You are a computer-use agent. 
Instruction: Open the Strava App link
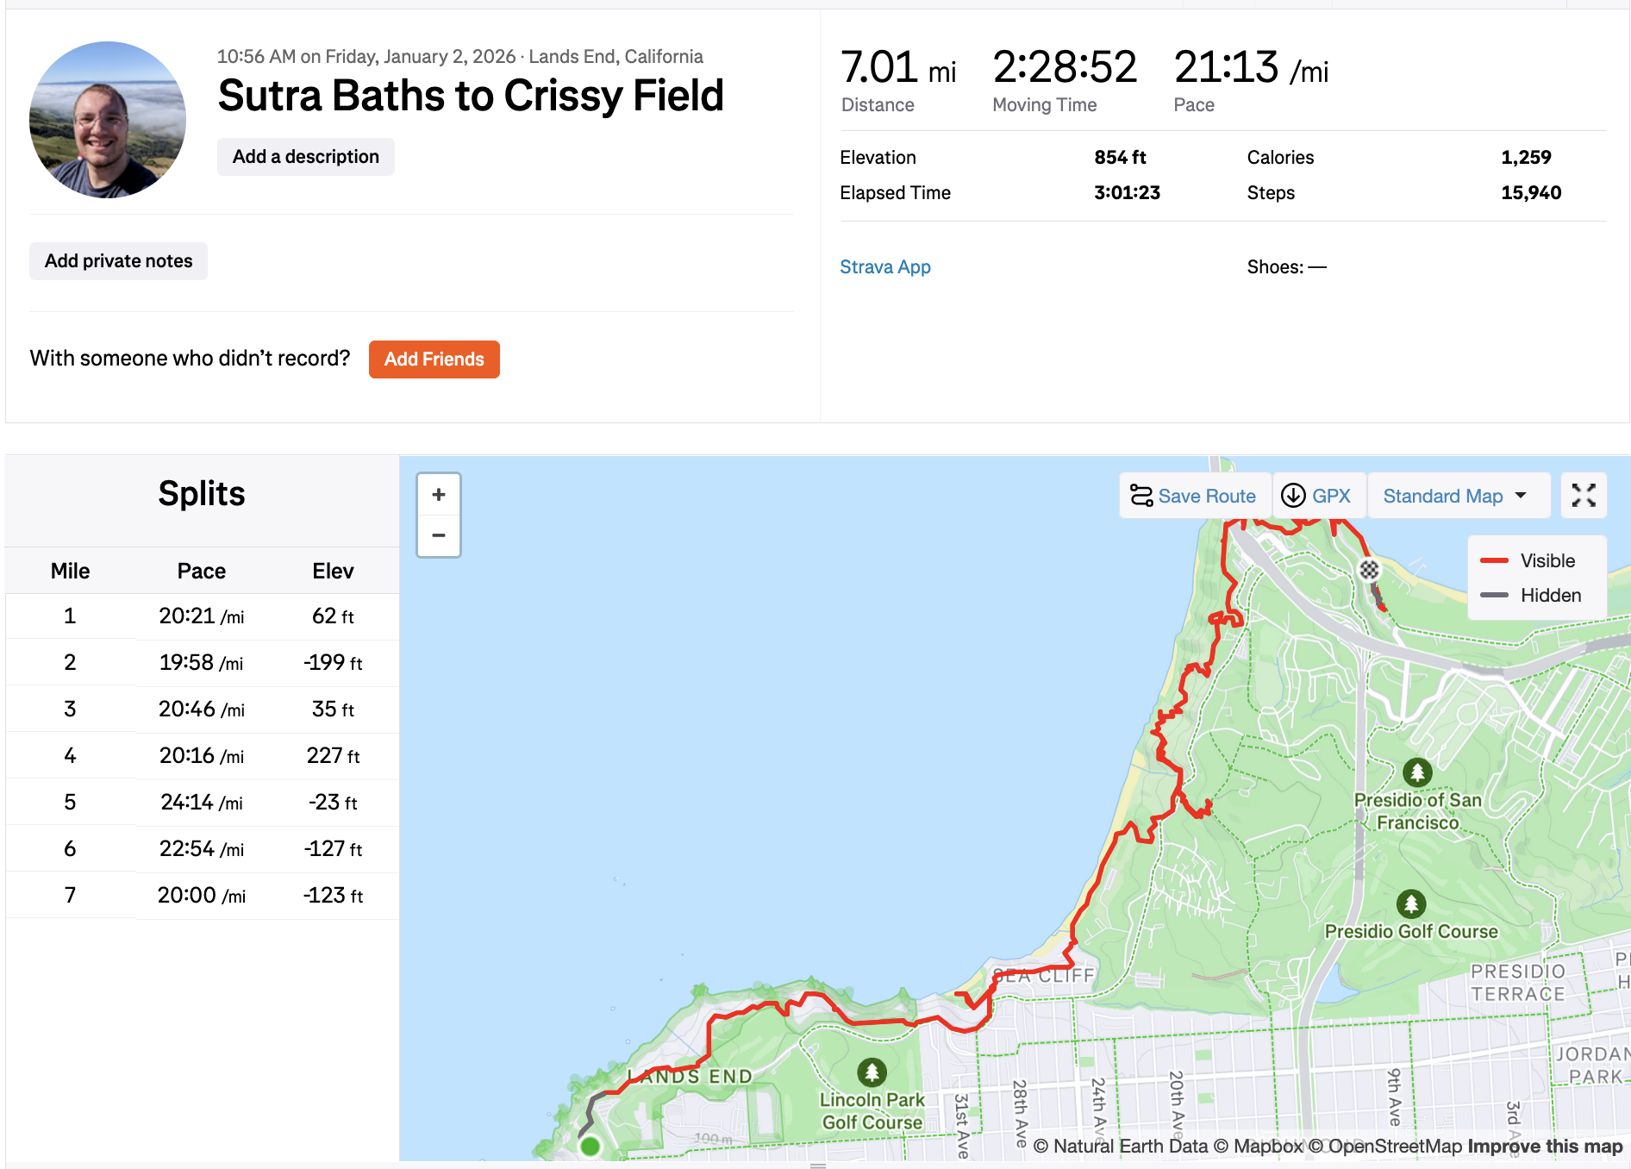885,267
